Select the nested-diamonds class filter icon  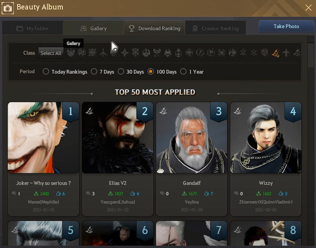coord(92,53)
